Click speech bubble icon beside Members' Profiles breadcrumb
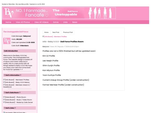 coord(43,37)
